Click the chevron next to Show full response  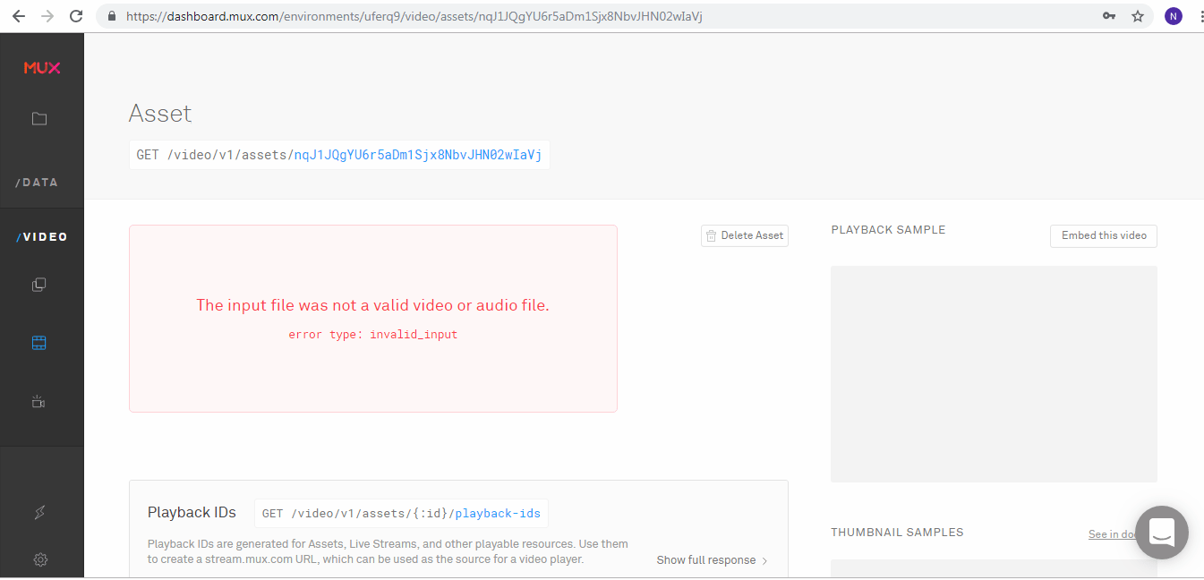click(x=765, y=559)
